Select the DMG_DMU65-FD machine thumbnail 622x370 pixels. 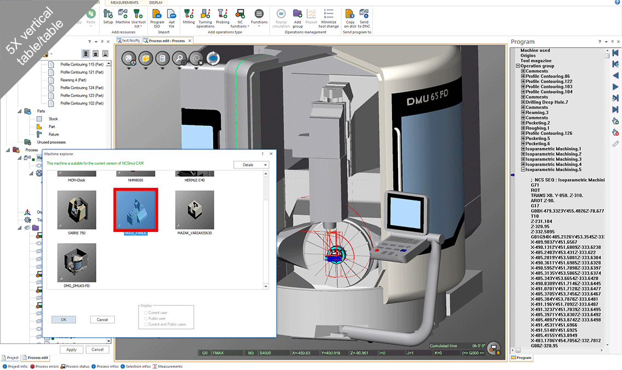[x=77, y=263]
